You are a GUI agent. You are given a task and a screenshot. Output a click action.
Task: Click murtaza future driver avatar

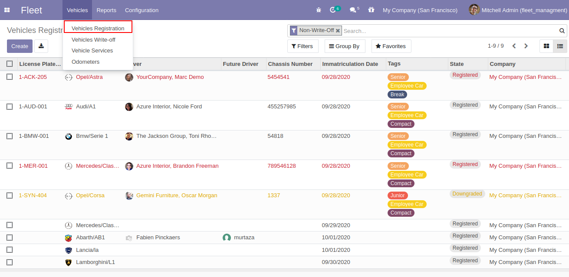click(227, 238)
